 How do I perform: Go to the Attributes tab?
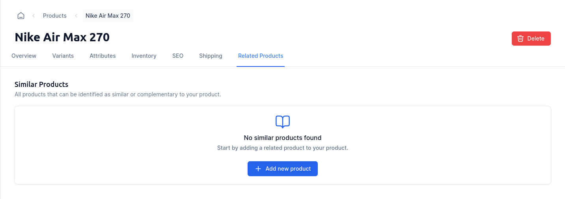coord(103,56)
